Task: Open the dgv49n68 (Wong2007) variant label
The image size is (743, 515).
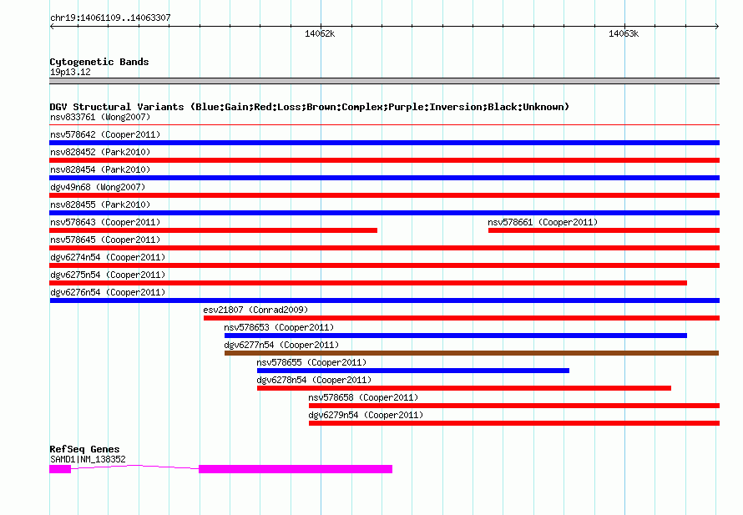Action: coord(98,187)
